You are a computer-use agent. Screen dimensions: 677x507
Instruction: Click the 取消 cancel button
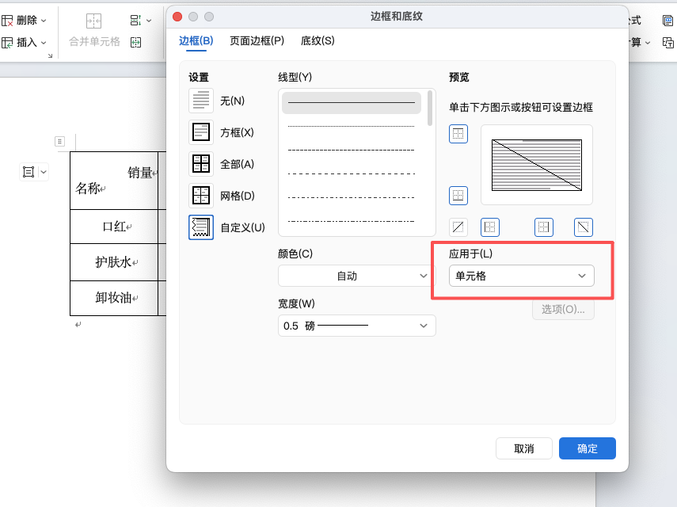(x=523, y=448)
